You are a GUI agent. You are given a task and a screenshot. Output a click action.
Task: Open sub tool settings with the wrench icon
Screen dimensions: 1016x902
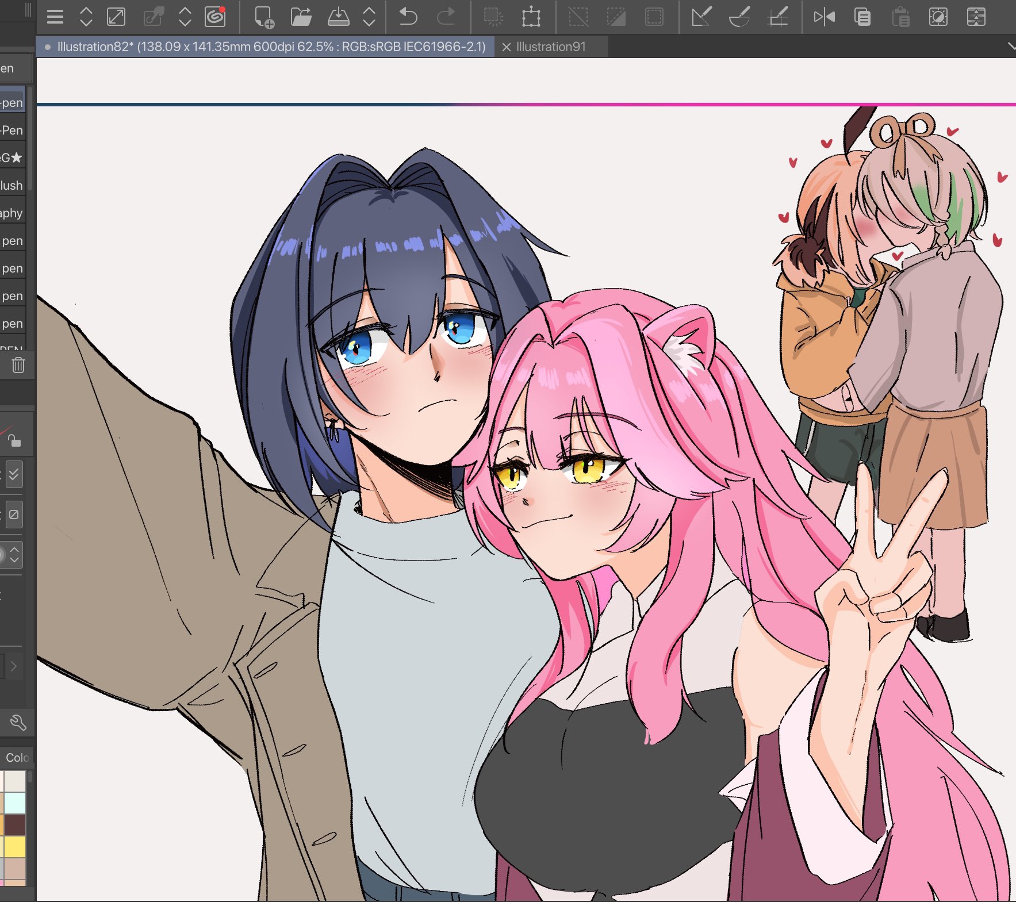coord(18,722)
